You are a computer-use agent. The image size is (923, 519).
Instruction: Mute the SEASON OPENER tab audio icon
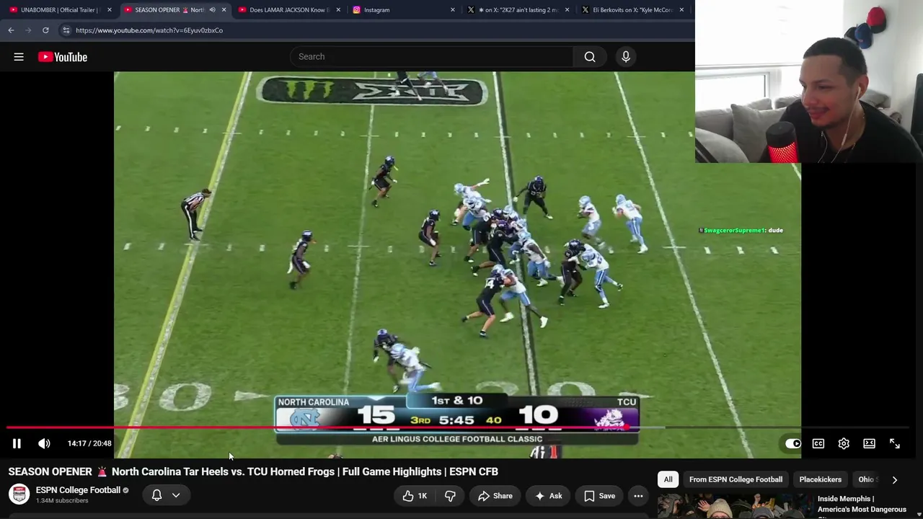click(212, 10)
